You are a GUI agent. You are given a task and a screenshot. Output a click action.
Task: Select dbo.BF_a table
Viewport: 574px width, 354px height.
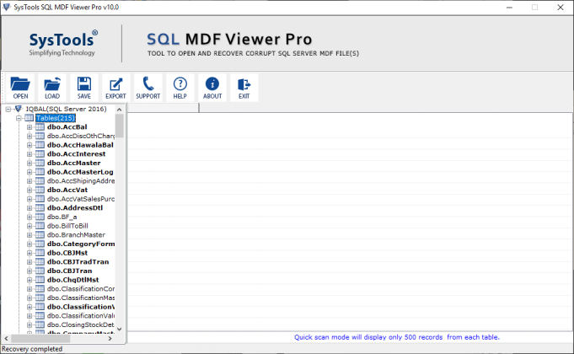point(62,217)
